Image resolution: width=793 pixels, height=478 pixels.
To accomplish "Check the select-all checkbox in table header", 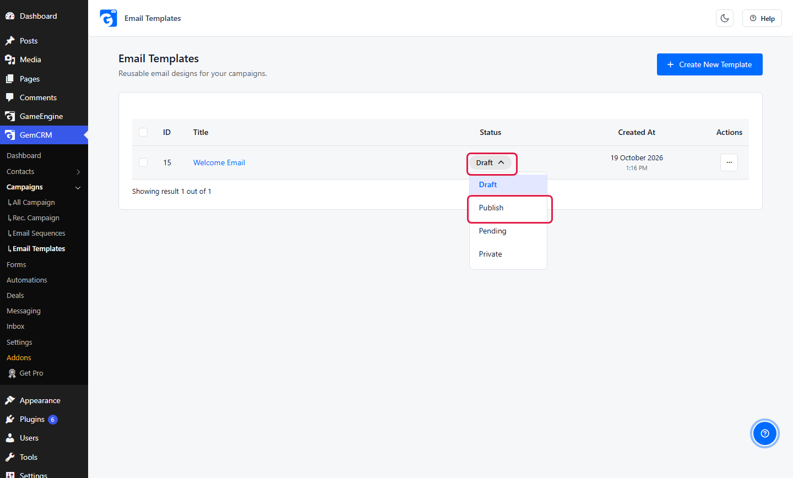I will 143,132.
